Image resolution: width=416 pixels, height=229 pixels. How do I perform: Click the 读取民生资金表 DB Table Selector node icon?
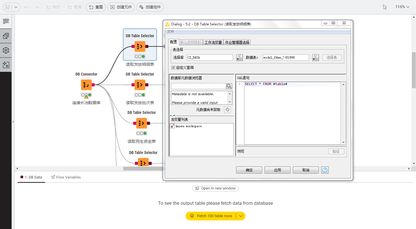tap(142, 123)
